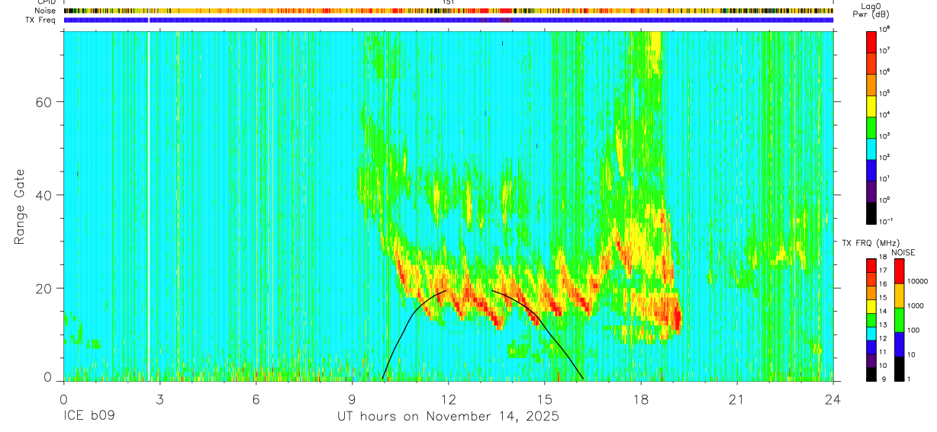The width and height of the screenshot is (937, 432).
Task: Click the green segment of TX FRQ colorbar
Action: pos(871,320)
